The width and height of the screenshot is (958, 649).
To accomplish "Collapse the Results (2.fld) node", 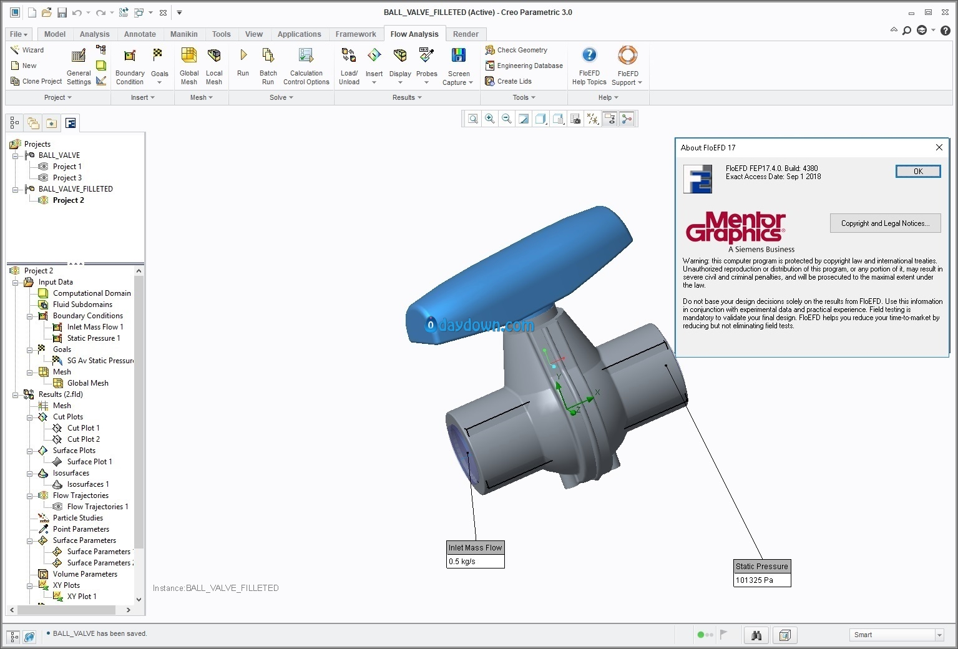I will tap(15, 395).
